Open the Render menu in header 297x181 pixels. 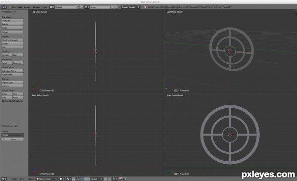(x=27, y=7)
